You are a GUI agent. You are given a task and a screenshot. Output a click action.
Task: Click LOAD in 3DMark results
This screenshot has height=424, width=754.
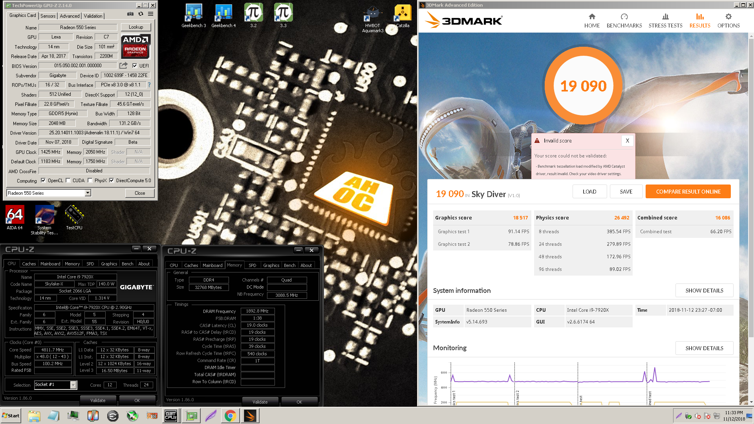(x=589, y=192)
